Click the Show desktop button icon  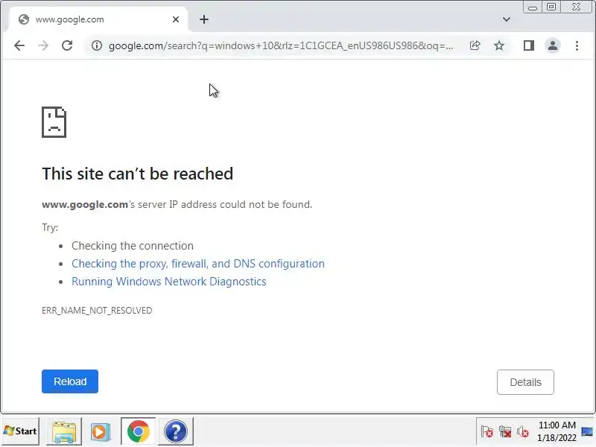click(587, 431)
